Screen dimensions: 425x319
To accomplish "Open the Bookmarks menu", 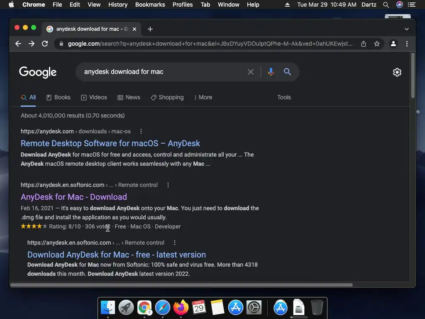I will tap(150, 5).
